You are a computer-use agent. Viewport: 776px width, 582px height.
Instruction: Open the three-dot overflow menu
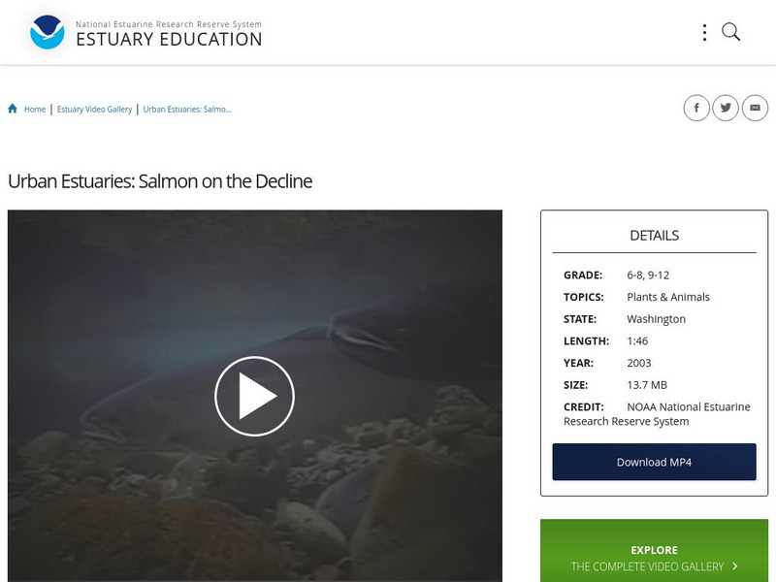coord(704,31)
